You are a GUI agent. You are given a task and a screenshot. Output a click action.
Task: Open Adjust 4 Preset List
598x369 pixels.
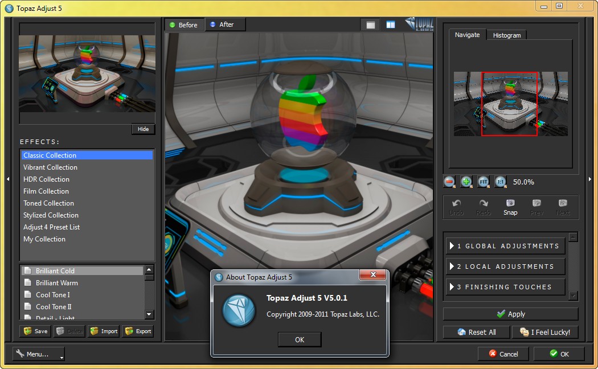coord(87,227)
